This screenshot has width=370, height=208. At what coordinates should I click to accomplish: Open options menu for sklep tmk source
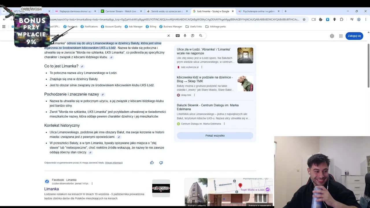pyautogui.click(x=194, y=95)
